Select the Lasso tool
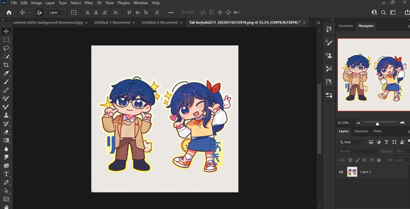This screenshot has width=410, height=209. [6, 48]
